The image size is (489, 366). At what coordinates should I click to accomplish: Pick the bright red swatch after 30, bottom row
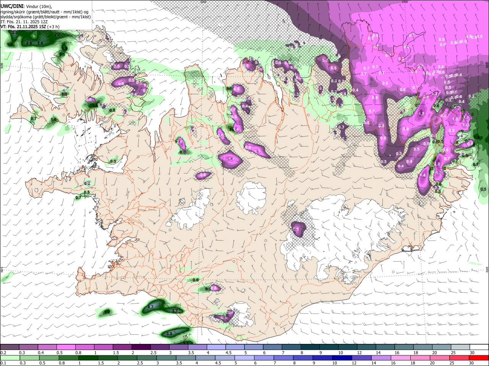tap(479, 358)
